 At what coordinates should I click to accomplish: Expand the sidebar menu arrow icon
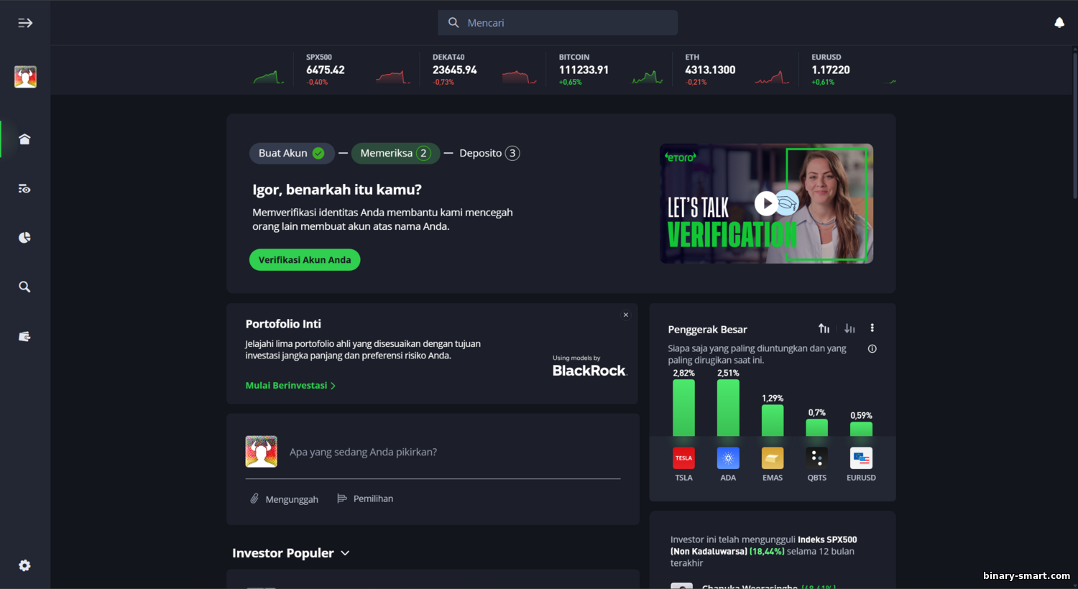tap(25, 23)
